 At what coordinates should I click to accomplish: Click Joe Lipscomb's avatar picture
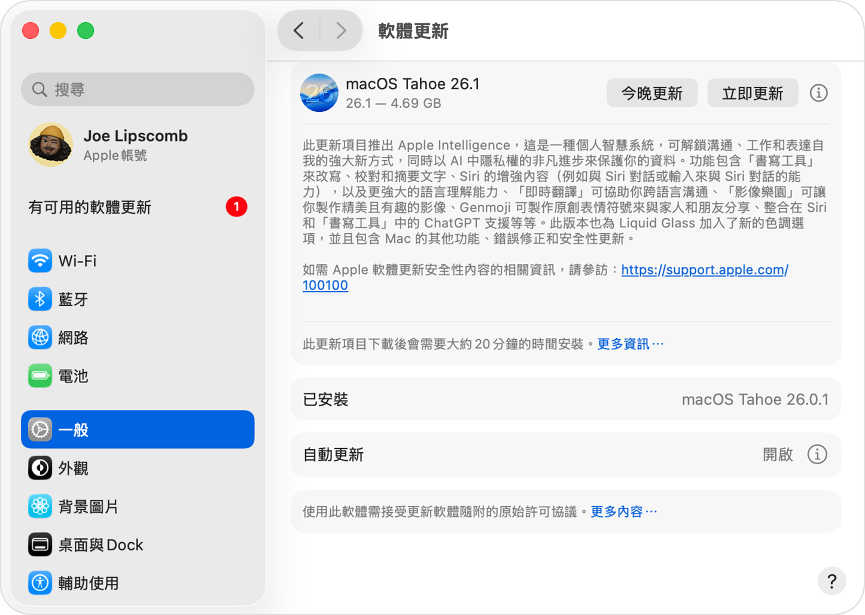tap(51, 145)
